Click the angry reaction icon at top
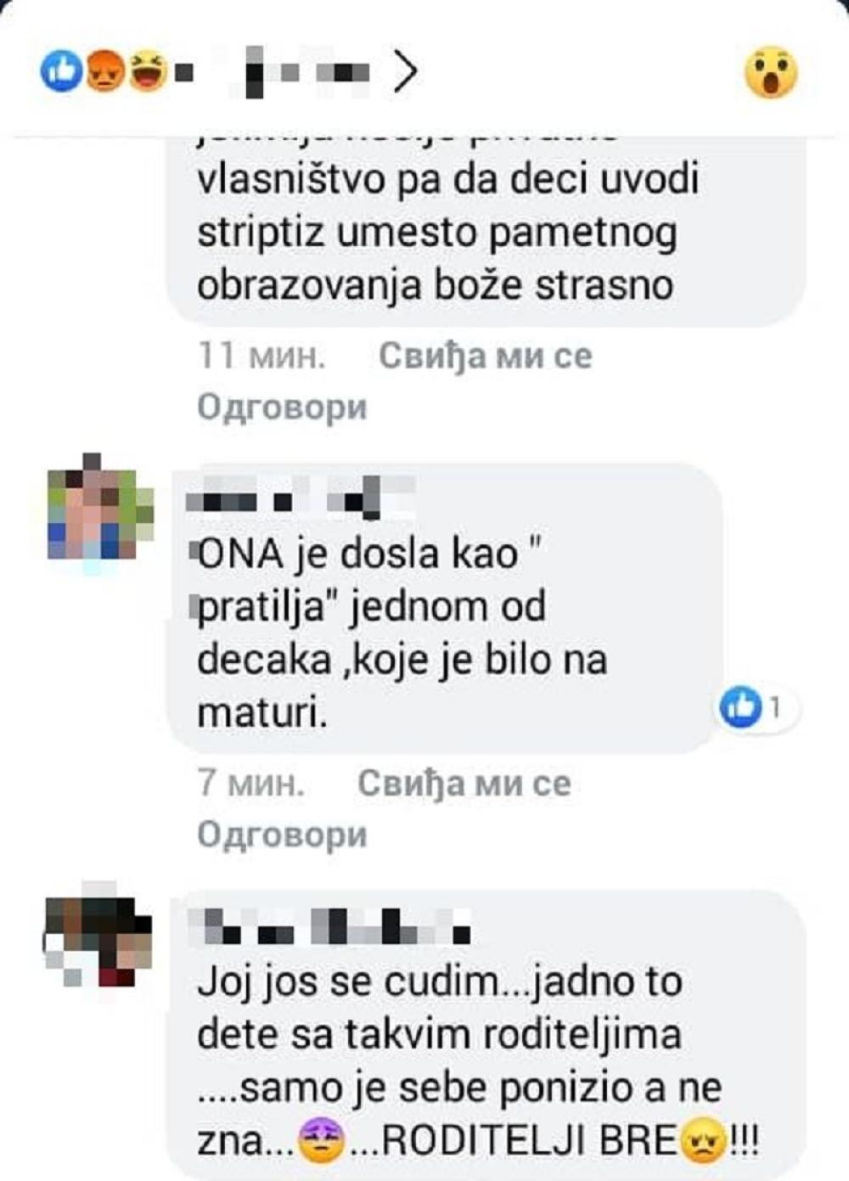 pyautogui.click(x=104, y=71)
